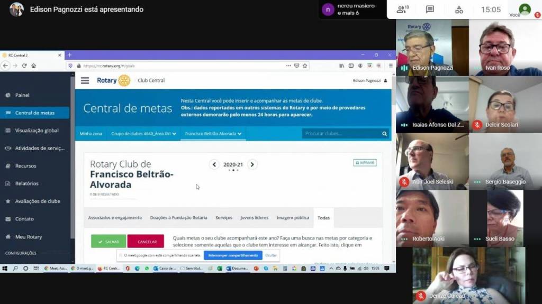Open Relatórios in the left sidebar
Image resolution: width=542 pixels, height=304 pixels.
tap(26, 183)
